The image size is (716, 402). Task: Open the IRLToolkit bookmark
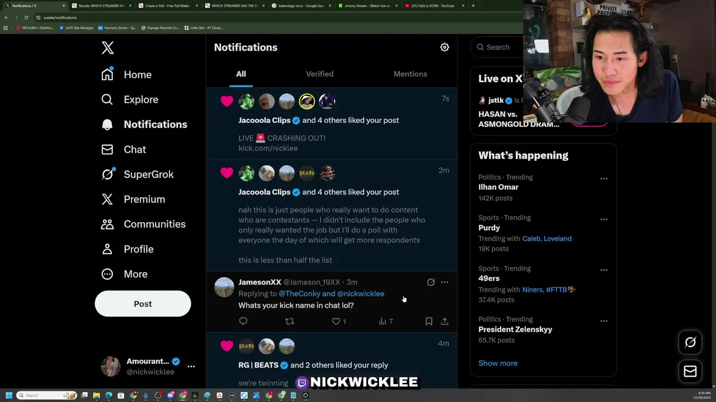pyautogui.click(x=35, y=28)
